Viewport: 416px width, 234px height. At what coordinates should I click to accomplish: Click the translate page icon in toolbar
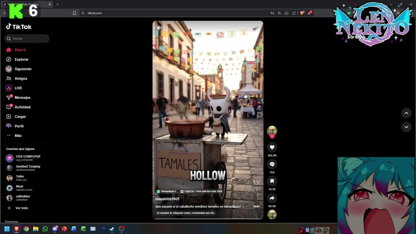coord(279,13)
